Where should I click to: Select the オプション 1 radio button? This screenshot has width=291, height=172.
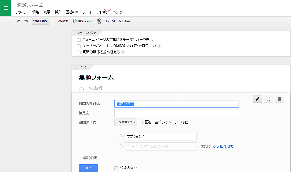(x=121, y=136)
